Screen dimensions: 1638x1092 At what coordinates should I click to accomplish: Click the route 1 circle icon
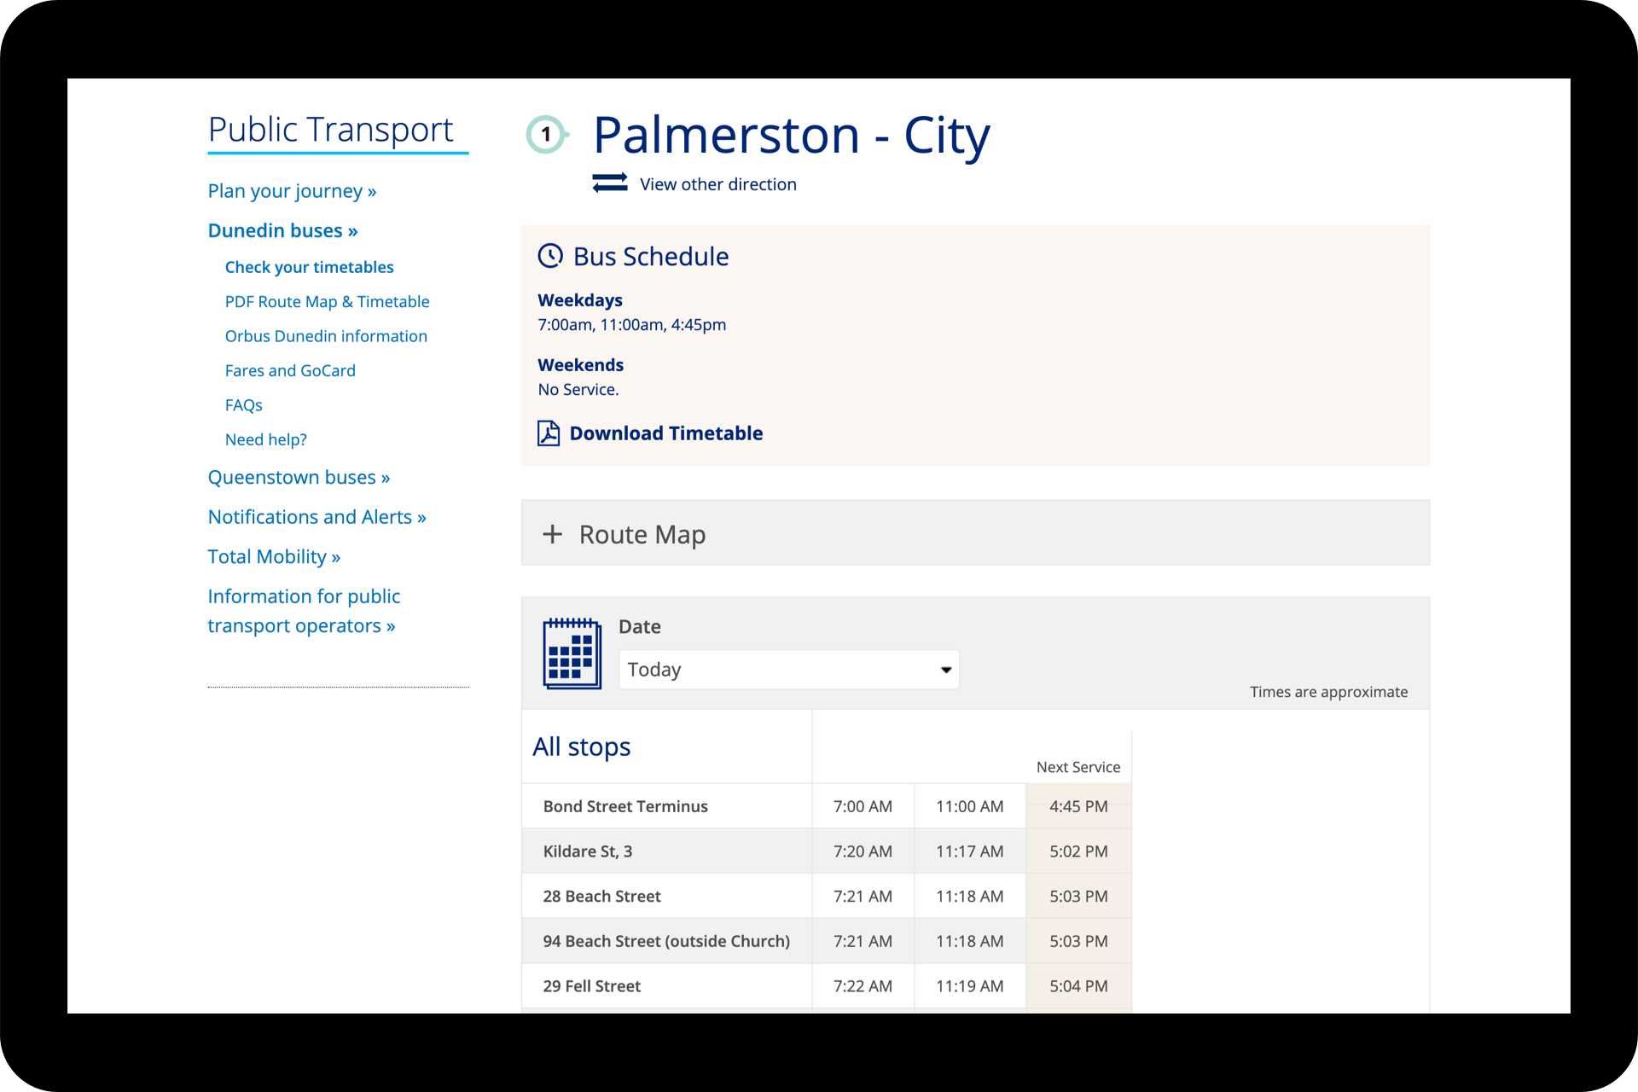click(x=546, y=135)
